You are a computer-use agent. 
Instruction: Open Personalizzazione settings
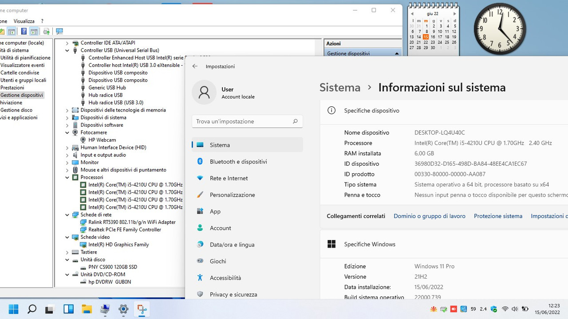point(247,195)
